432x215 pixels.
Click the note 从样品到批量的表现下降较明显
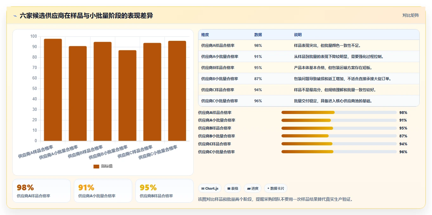pos(339,57)
